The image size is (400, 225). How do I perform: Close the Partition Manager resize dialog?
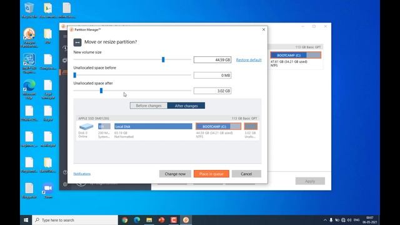264,29
